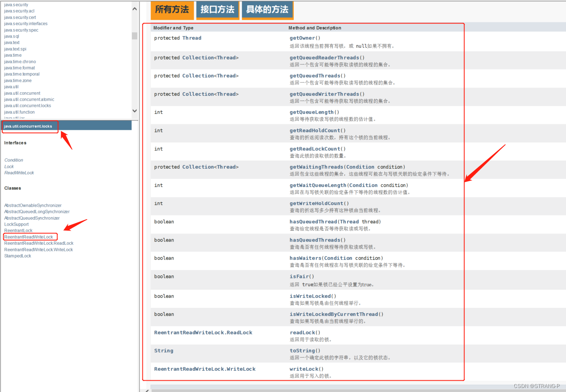Select the java.security package
Screen dimensions: 566x392
16,5
